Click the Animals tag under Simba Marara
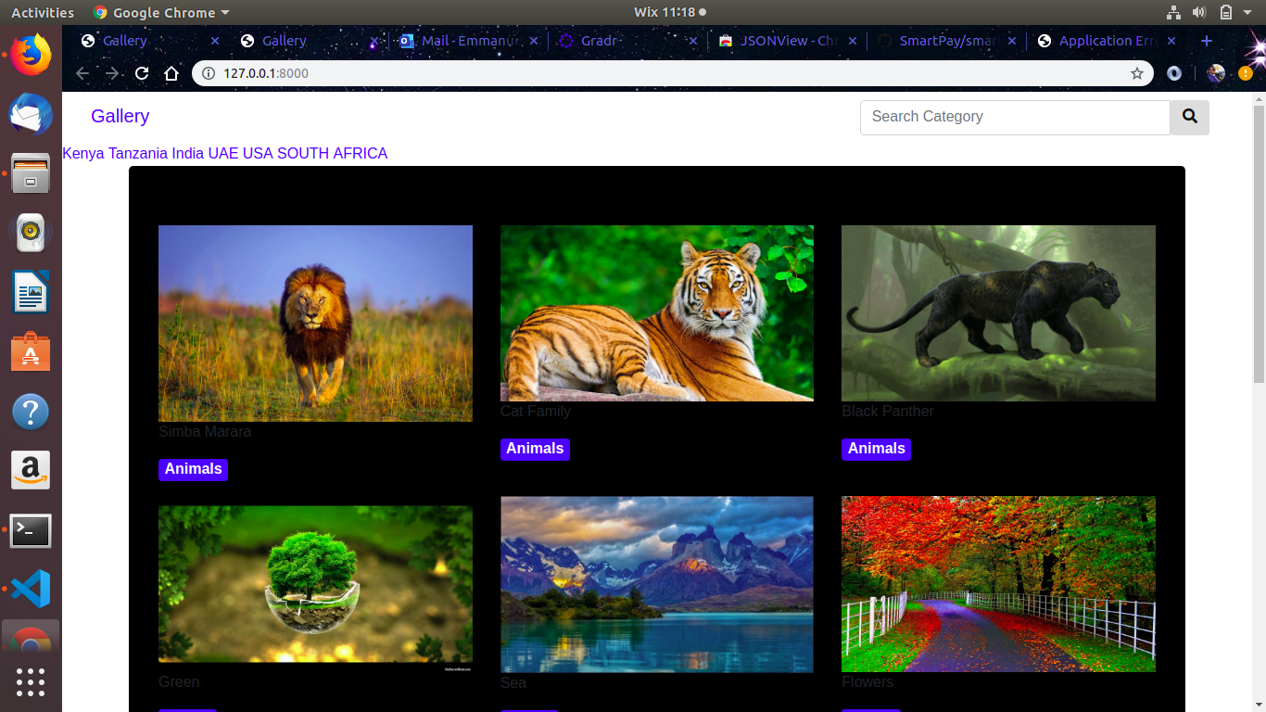The height and width of the screenshot is (712, 1266). point(193,469)
